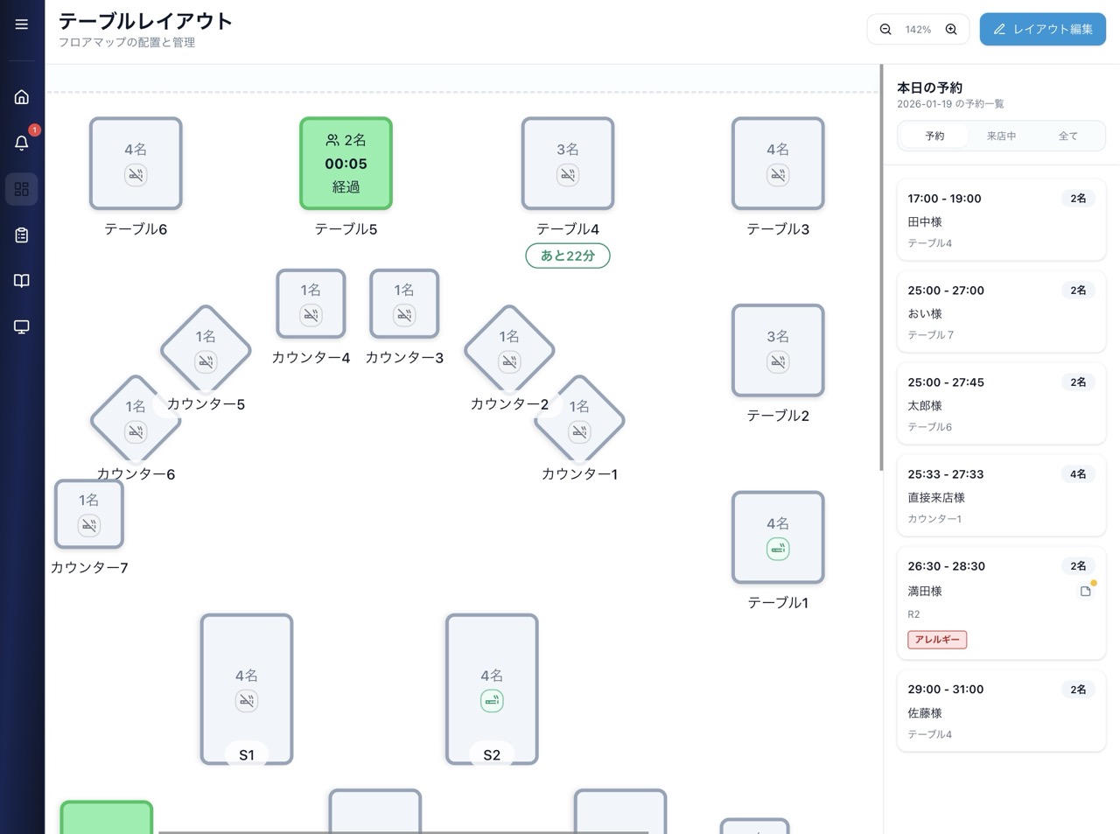Click the アレルギー badge on 満田様's card
Screen dimensions: 1120x834
click(x=936, y=640)
